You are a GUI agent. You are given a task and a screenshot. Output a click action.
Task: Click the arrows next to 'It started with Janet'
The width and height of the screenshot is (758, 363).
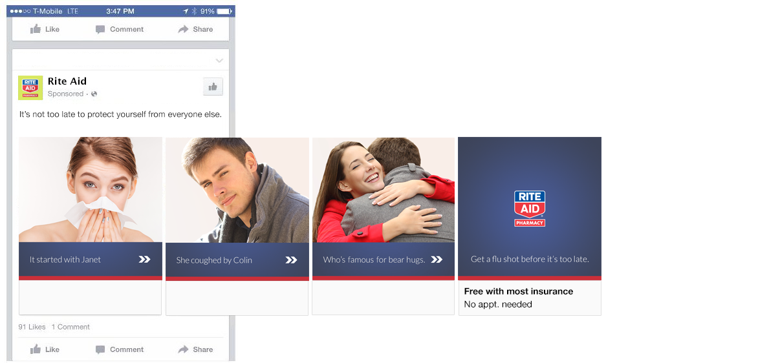(144, 260)
